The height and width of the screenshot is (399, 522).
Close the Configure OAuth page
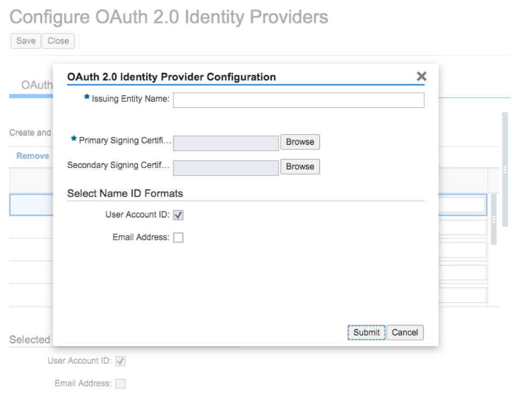point(58,41)
